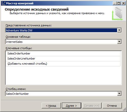Proceed with the Далее button
The image size is (127, 112).
[72, 106]
